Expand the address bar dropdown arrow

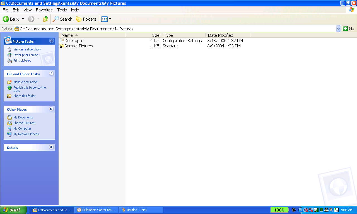point(338,28)
